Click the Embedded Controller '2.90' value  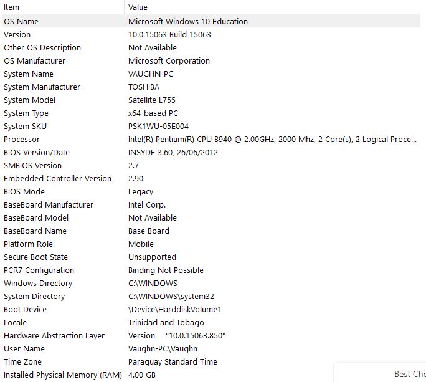[136, 178]
